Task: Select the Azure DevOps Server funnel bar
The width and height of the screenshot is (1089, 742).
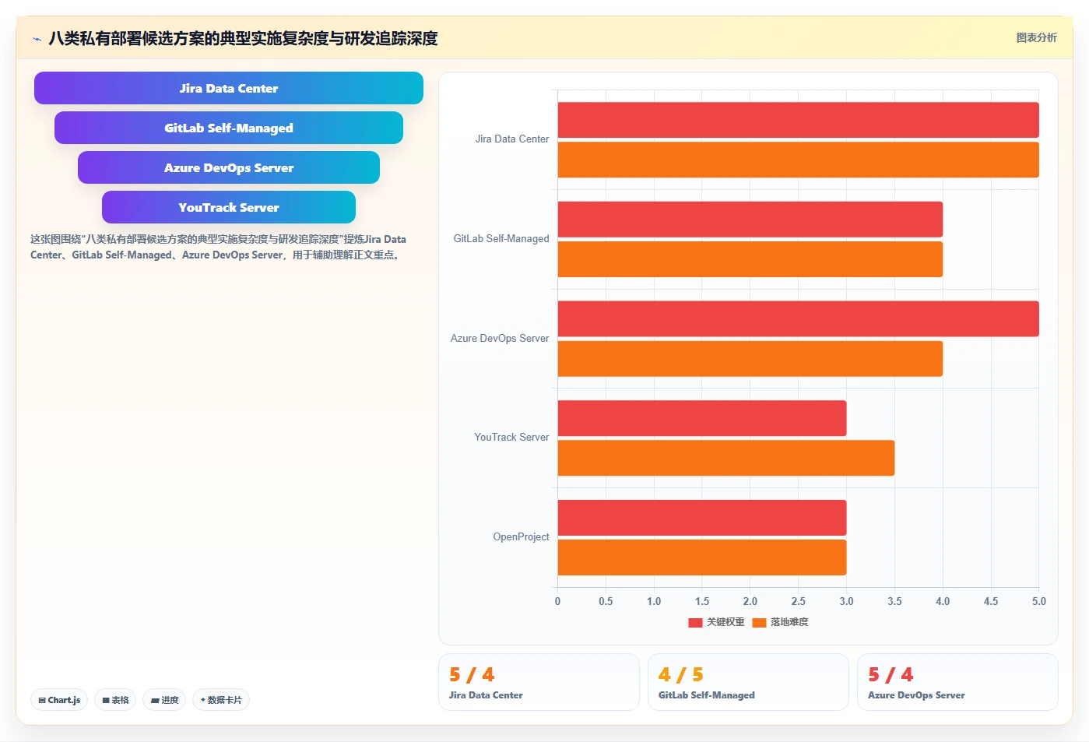Action: [229, 167]
